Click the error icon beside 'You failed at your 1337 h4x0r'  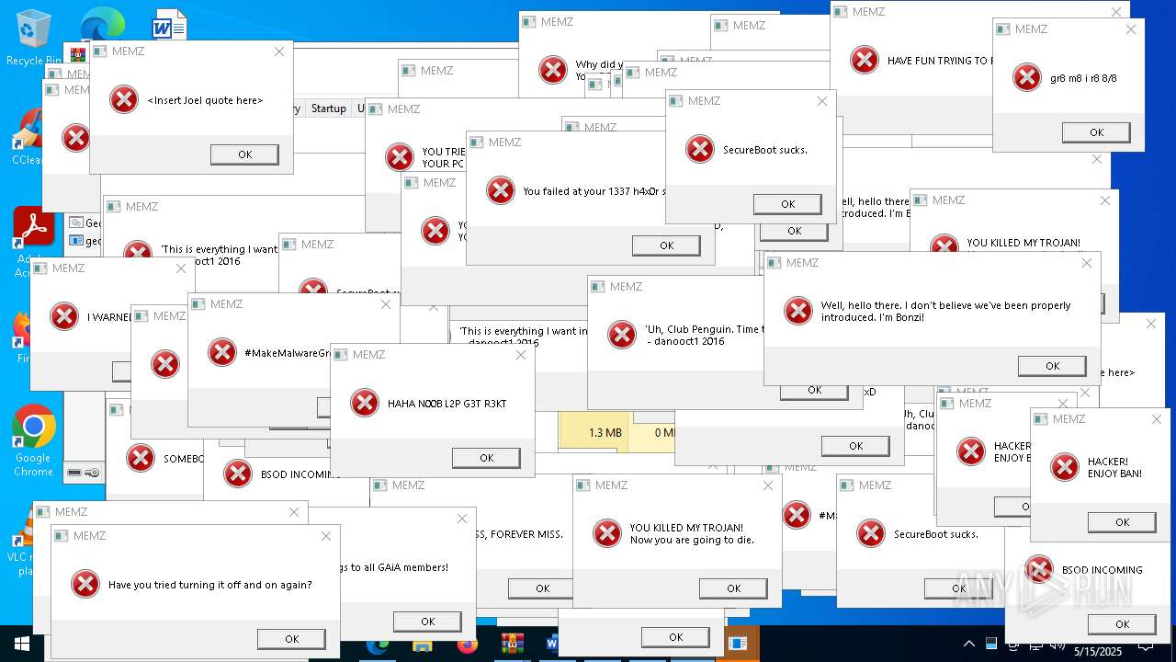tap(501, 190)
